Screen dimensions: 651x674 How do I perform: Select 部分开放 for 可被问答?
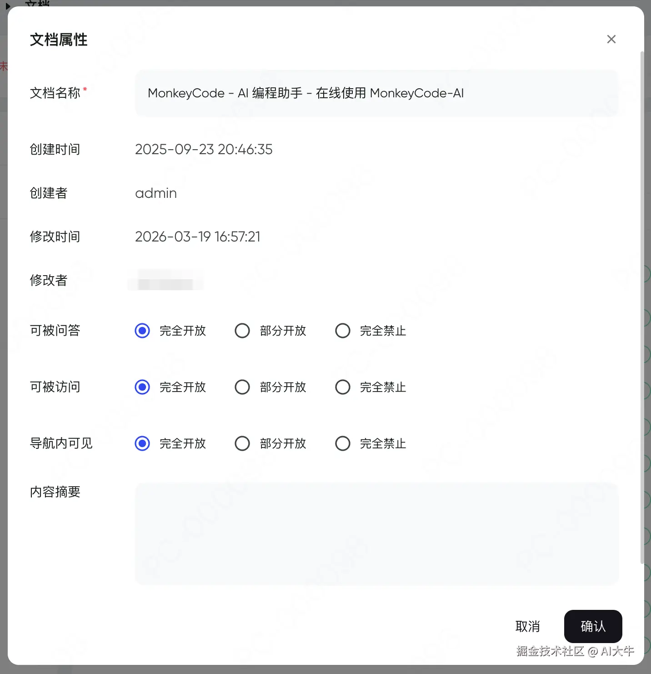(x=242, y=331)
